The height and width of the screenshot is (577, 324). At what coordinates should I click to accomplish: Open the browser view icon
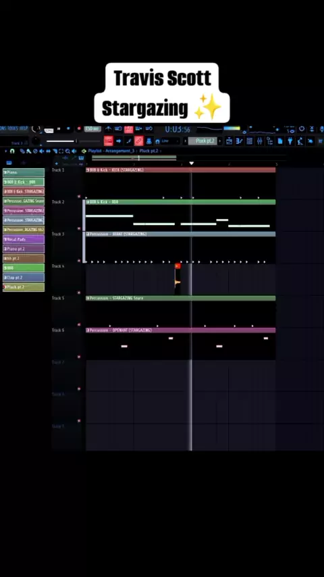(270, 141)
